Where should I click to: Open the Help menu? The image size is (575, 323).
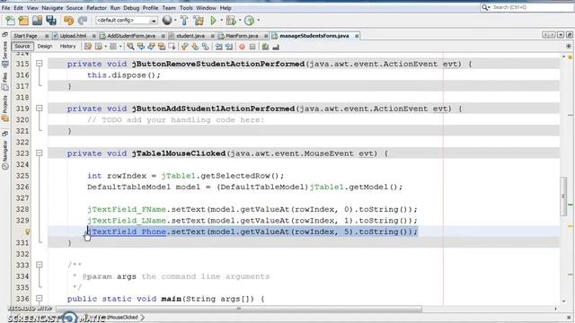click(x=226, y=8)
